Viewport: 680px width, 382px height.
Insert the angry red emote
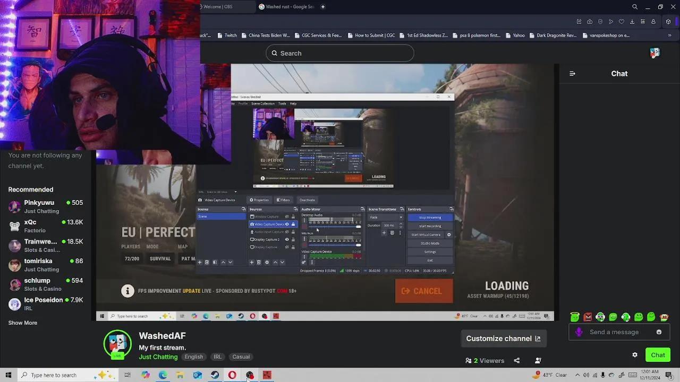pyautogui.click(x=588, y=317)
